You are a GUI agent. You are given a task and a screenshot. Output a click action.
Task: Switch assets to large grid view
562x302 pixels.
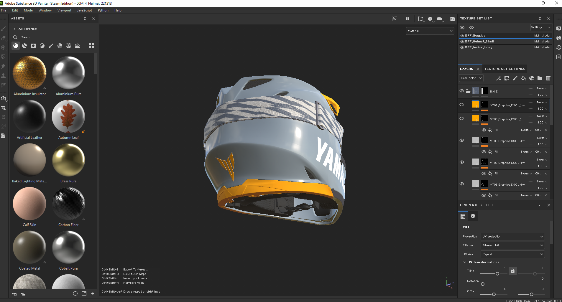(91, 46)
